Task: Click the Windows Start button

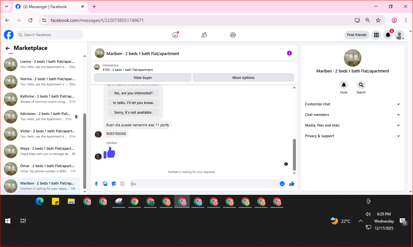Action: [x=8, y=221]
